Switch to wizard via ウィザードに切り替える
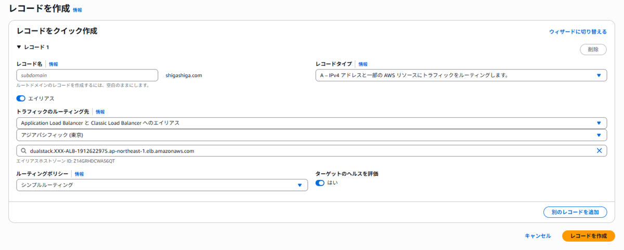This screenshot has width=624, height=250. pos(578,32)
